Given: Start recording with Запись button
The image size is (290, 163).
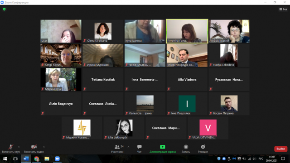Looking at the screenshot, I should [x=186, y=149].
